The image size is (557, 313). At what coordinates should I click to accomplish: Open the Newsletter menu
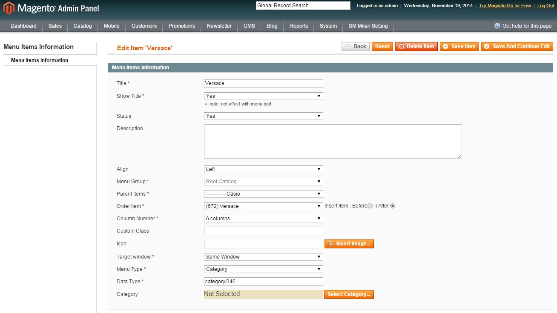click(219, 26)
